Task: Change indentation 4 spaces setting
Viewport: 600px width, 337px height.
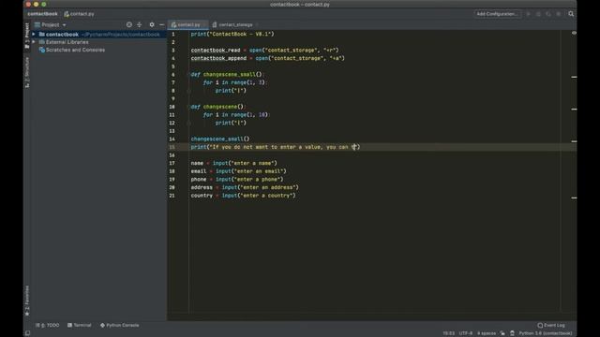Action: 487,333
